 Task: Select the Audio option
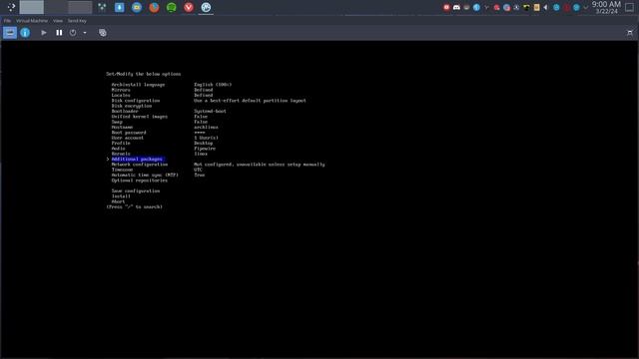tap(118, 149)
